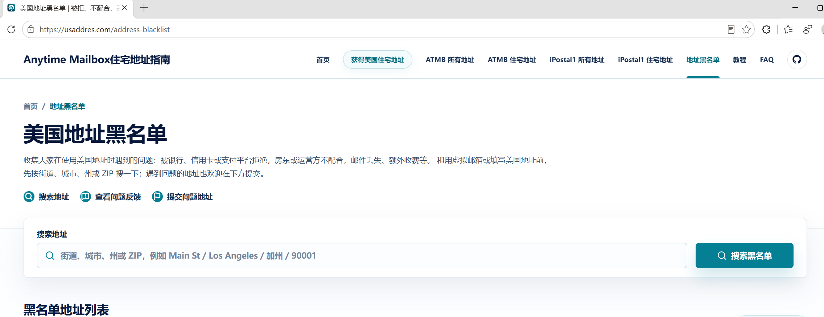The width and height of the screenshot is (824, 317).
Task: Focus the address search input field
Action: tap(362, 255)
